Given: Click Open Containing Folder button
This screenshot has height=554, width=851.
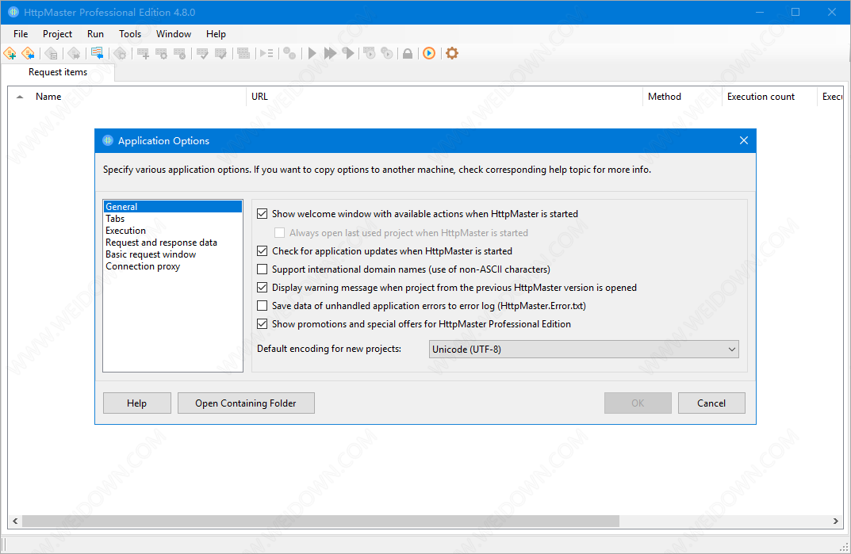Looking at the screenshot, I should [246, 403].
